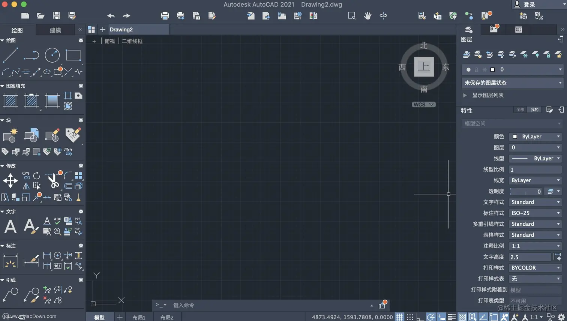Click the 二维线框 visual style label
The width and height of the screenshot is (567, 321).
click(x=132, y=41)
